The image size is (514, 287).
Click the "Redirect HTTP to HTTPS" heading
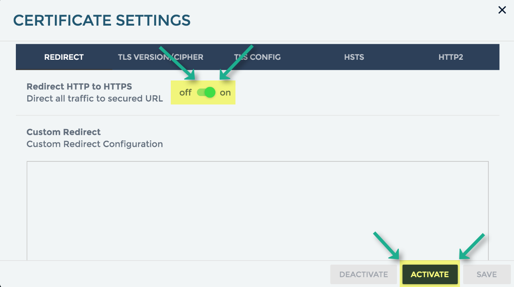tap(79, 86)
